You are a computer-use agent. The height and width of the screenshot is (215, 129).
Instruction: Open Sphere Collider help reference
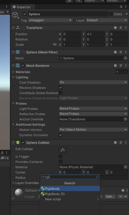[115, 143]
